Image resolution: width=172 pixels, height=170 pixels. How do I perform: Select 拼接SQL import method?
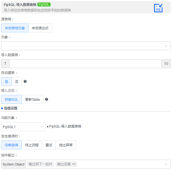11,99
